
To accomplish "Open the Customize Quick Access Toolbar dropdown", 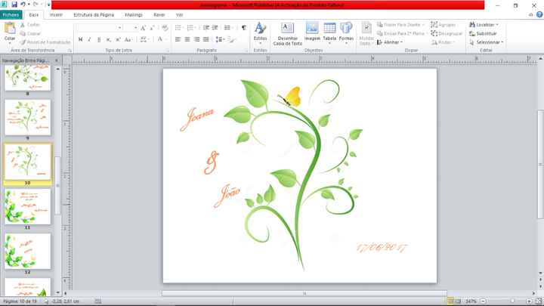I will [x=48, y=5].
